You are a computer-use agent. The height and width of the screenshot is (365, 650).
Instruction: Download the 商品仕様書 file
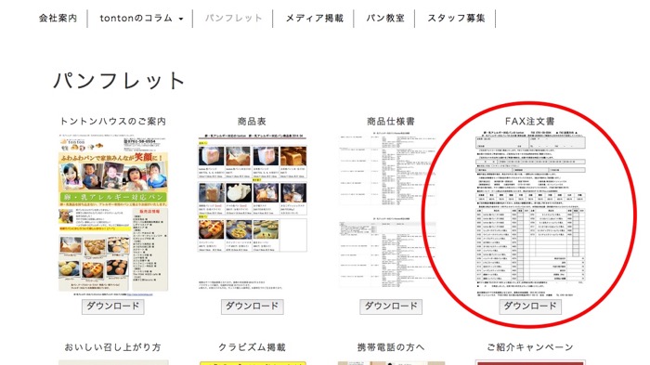pos(391,306)
